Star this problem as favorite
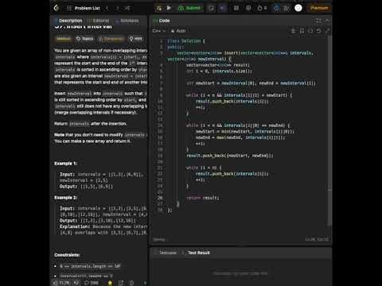Screen dimensions: 382x286 click(110, 283)
